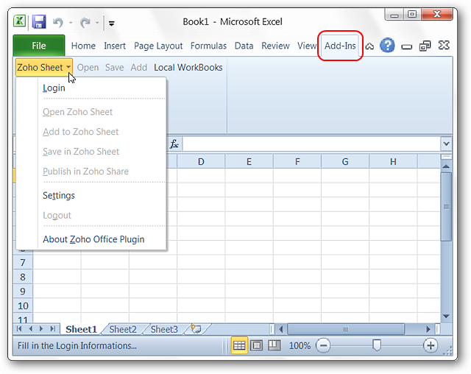This screenshot has height=374, width=471.
Task: Click the Save toolbar command
Action: coord(115,68)
